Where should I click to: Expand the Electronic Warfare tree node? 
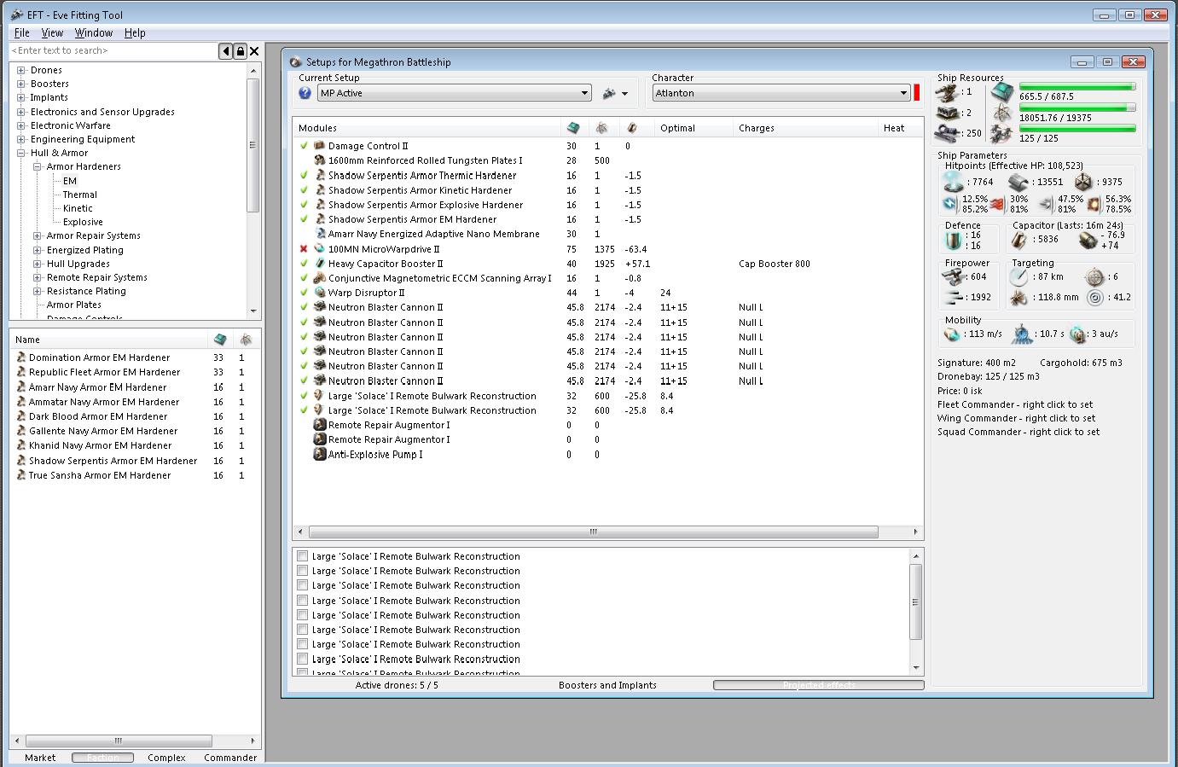[21, 125]
